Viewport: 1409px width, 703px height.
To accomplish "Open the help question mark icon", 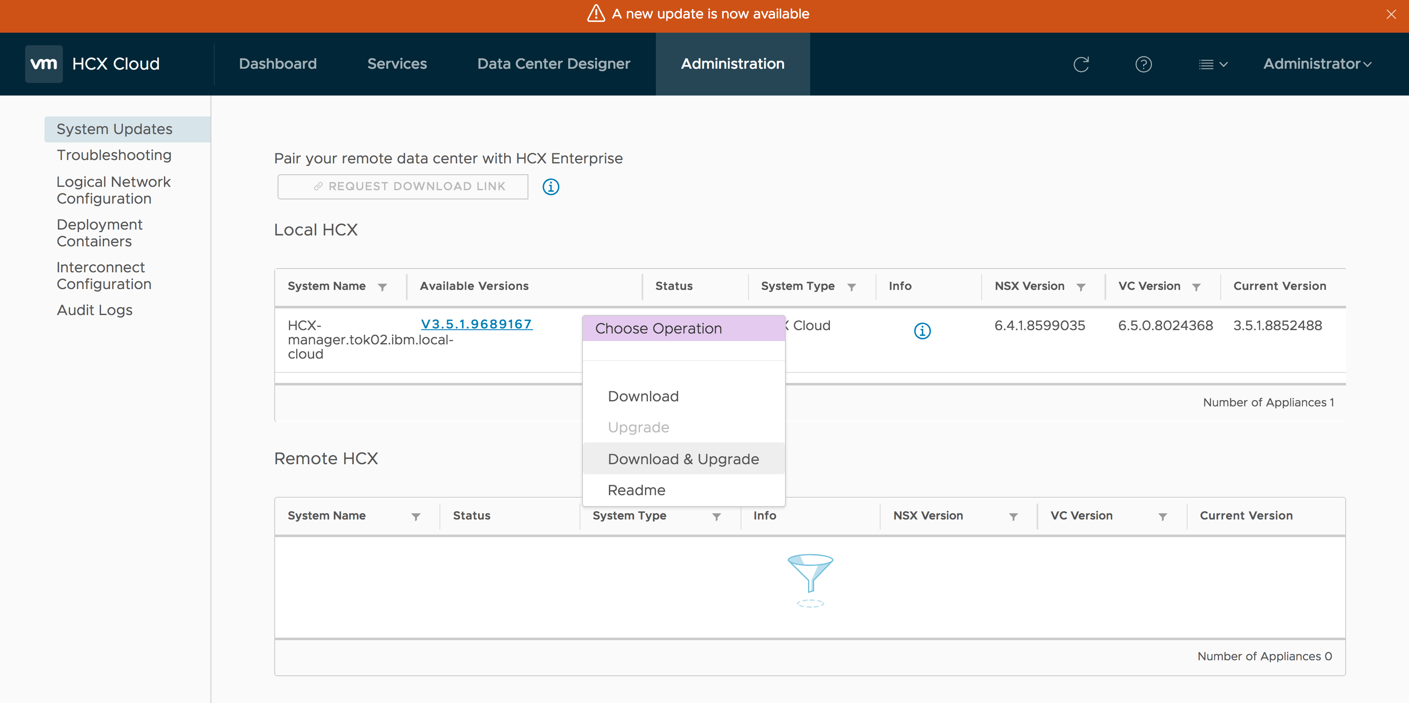I will tap(1143, 65).
